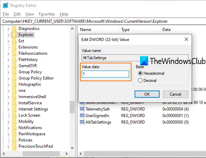The height and width of the screenshot is (158, 206).
Task: Select the Internet Settings folder icon
Action: [x=14, y=109]
